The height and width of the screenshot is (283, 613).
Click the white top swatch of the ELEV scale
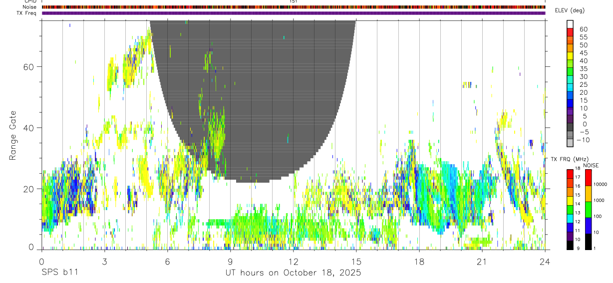coord(570,23)
